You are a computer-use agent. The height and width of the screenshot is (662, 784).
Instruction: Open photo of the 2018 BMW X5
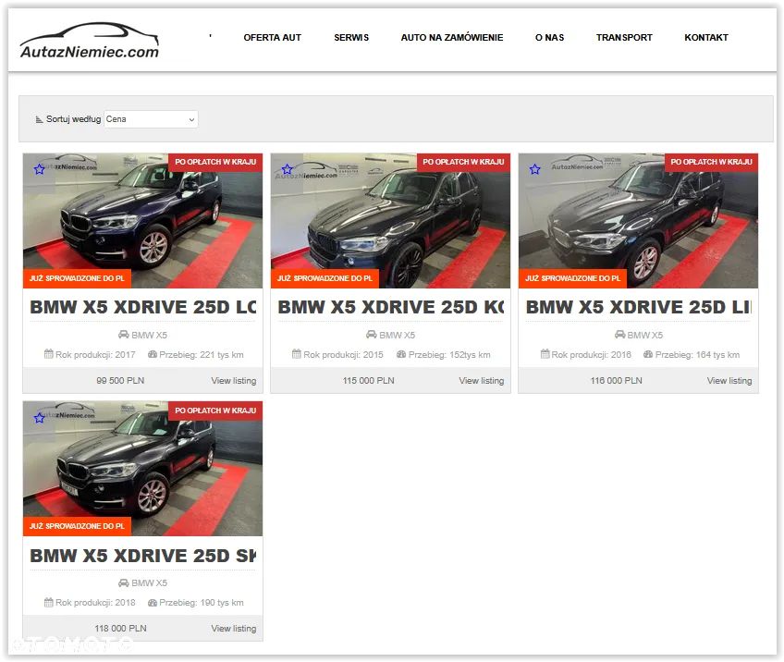click(142, 469)
